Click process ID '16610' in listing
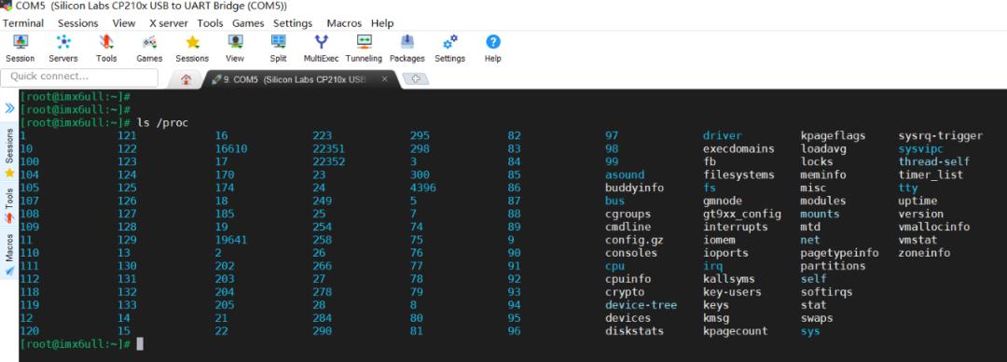Viewport: 1007px width, 362px height. [231, 148]
